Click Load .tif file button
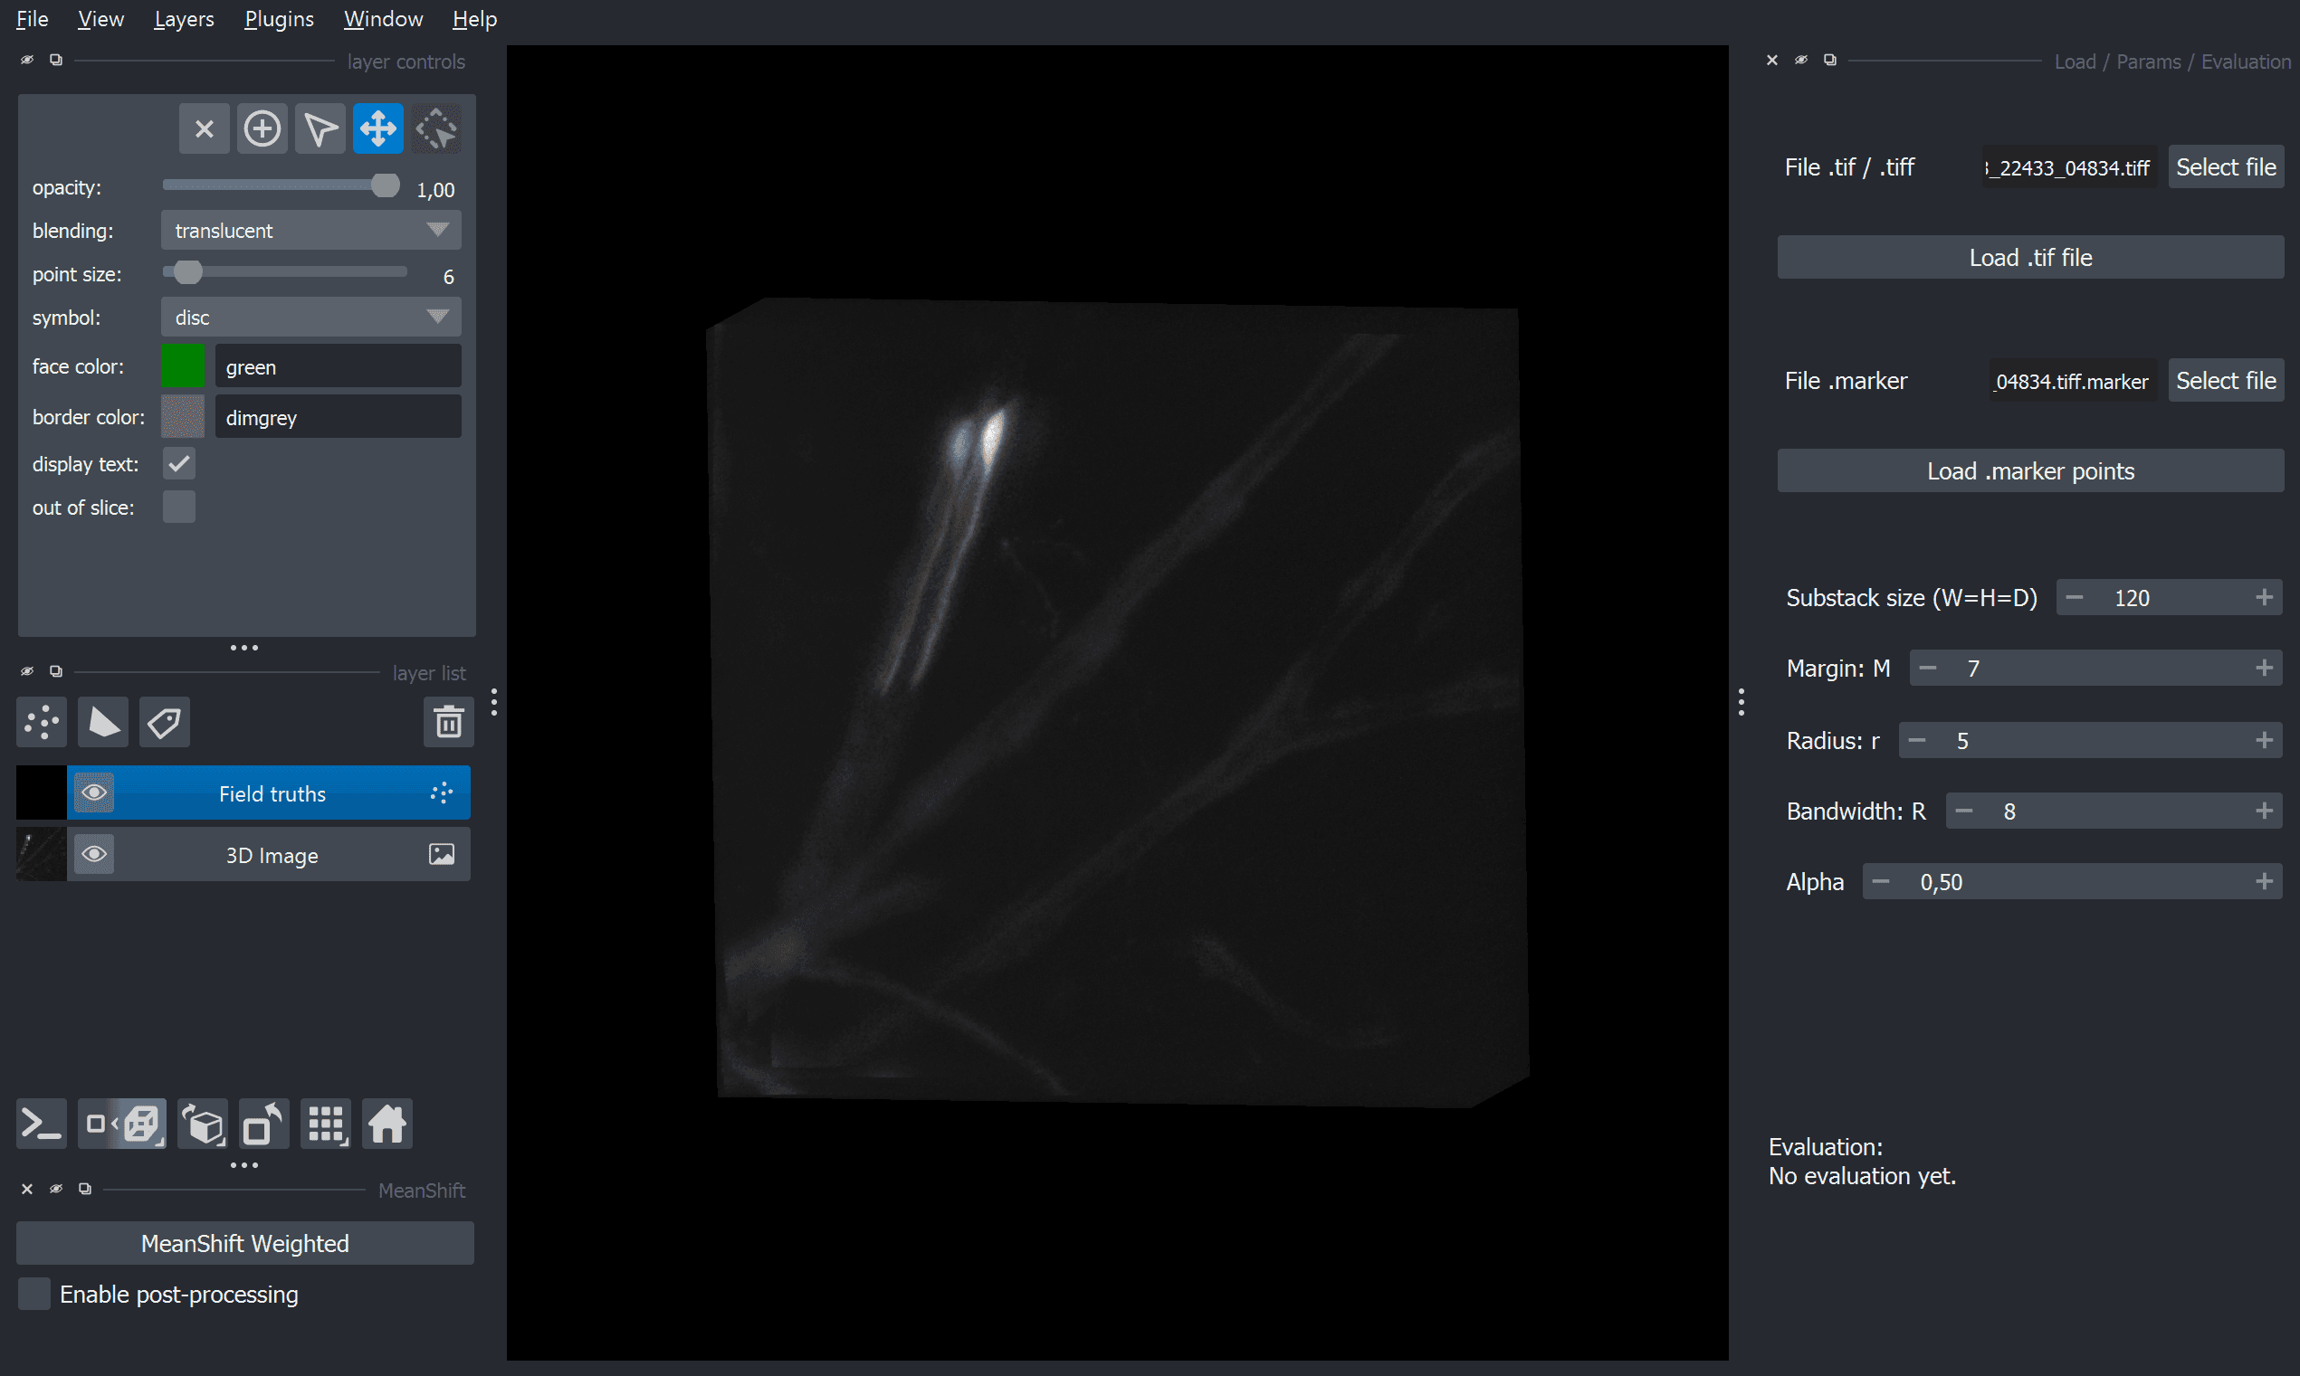 pyautogui.click(x=2030, y=257)
